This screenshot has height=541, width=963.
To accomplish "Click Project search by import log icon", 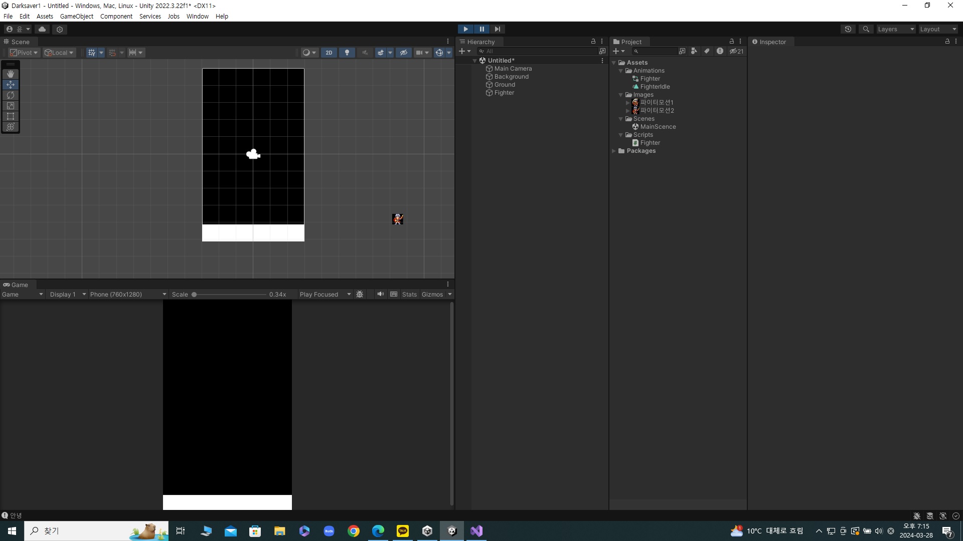I will click(720, 51).
